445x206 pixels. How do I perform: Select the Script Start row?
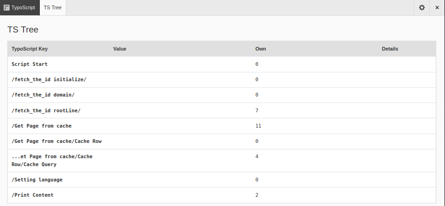coord(30,64)
